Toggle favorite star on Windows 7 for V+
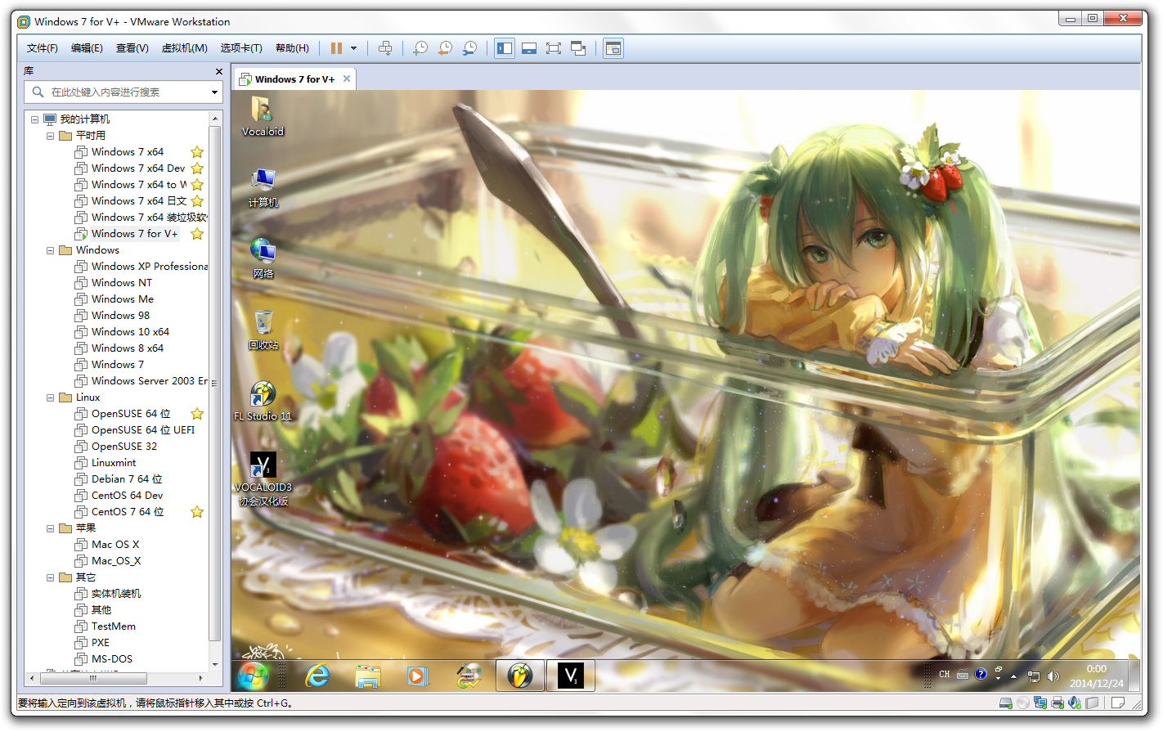 click(x=197, y=234)
